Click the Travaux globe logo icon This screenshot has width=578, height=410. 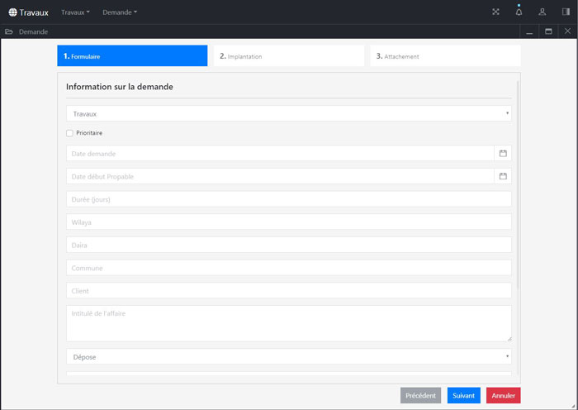point(12,12)
